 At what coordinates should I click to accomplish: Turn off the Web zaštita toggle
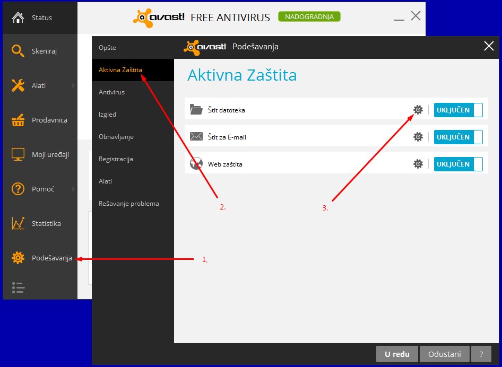[x=458, y=164]
